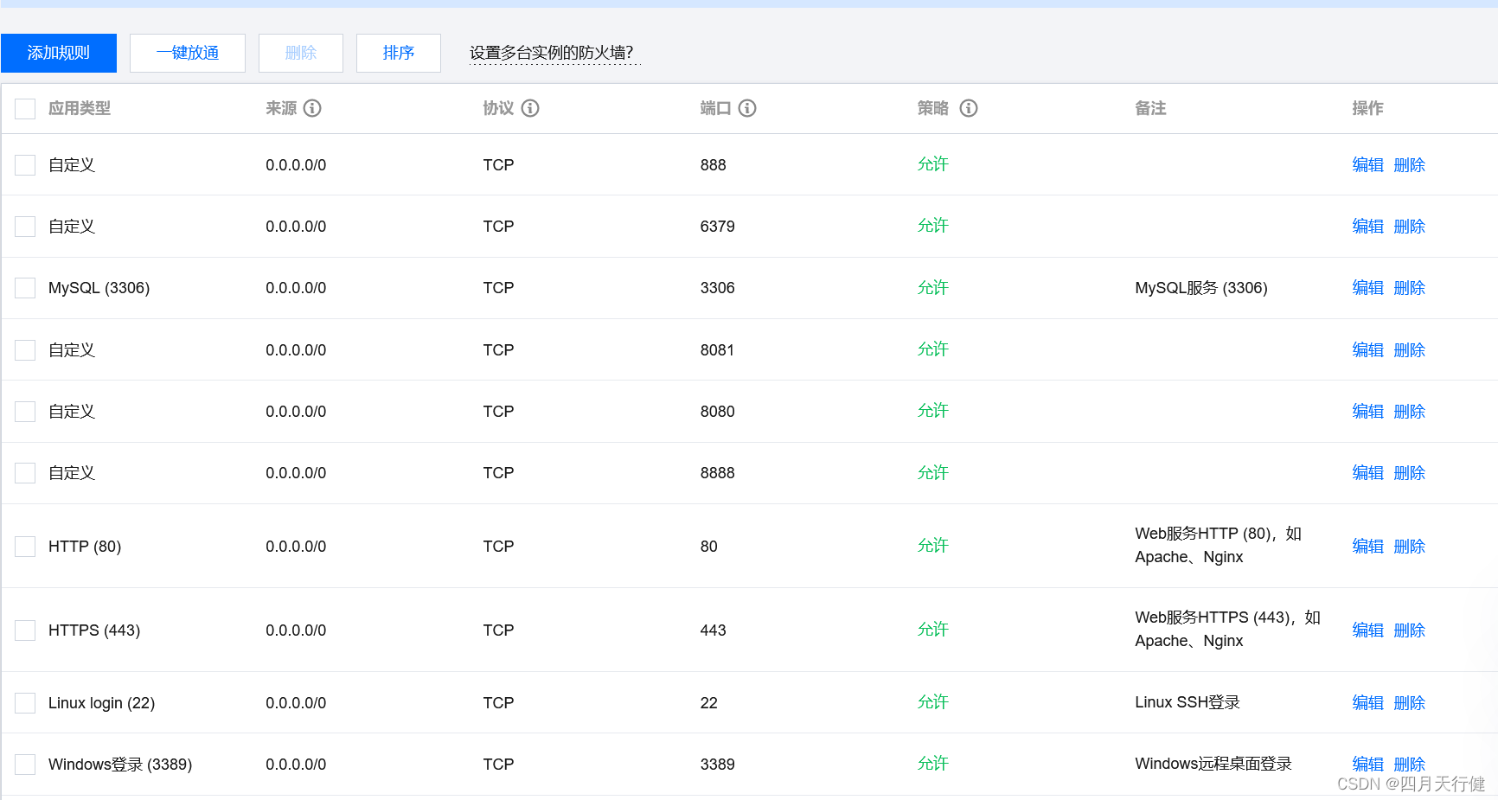Click the Linux SSH登录 remark
The width and height of the screenshot is (1498, 800).
1188,702
